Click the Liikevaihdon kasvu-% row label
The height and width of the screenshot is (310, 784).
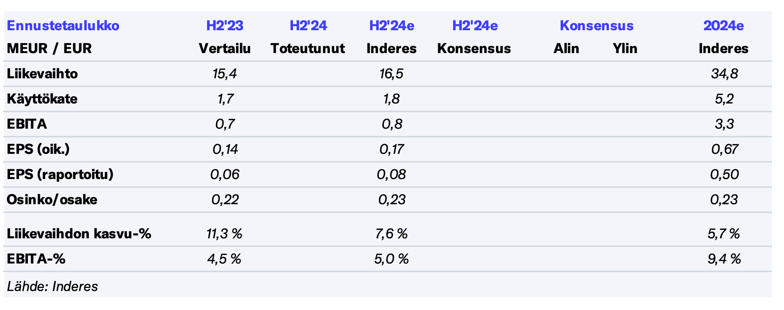coord(79,234)
